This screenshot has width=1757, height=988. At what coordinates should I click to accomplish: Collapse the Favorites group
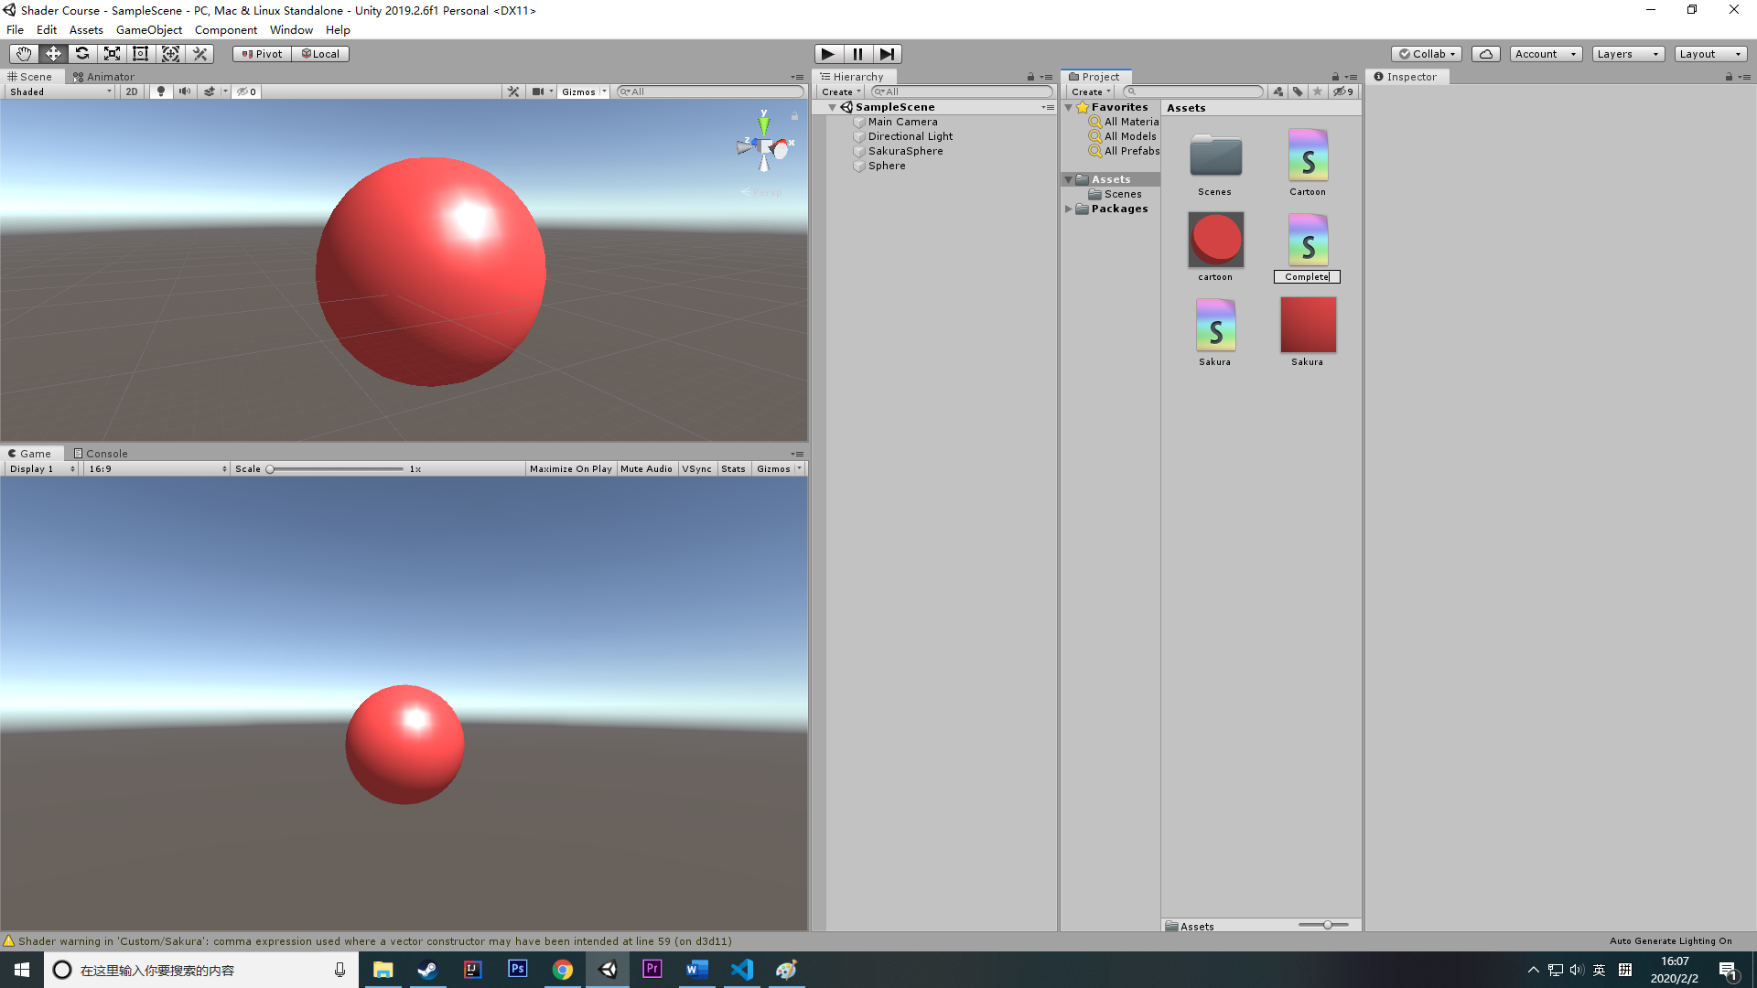tap(1068, 107)
